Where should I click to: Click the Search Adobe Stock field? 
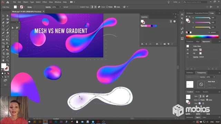click(195, 2)
